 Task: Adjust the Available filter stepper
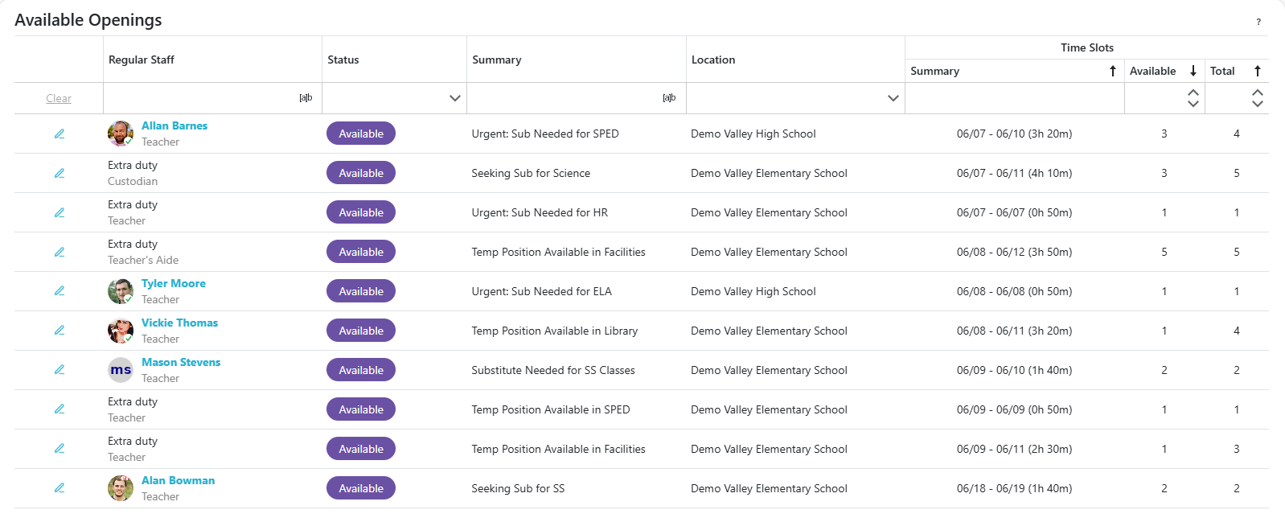pyautogui.click(x=1193, y=98)
